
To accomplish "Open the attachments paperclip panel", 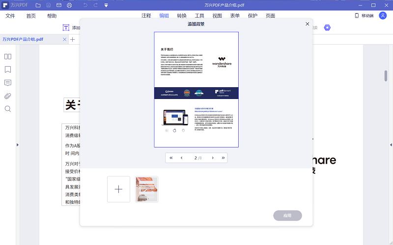I will [8, 96].
